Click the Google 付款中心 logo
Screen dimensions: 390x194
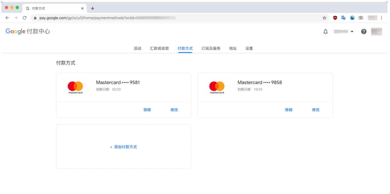click(x=28, y=31)
